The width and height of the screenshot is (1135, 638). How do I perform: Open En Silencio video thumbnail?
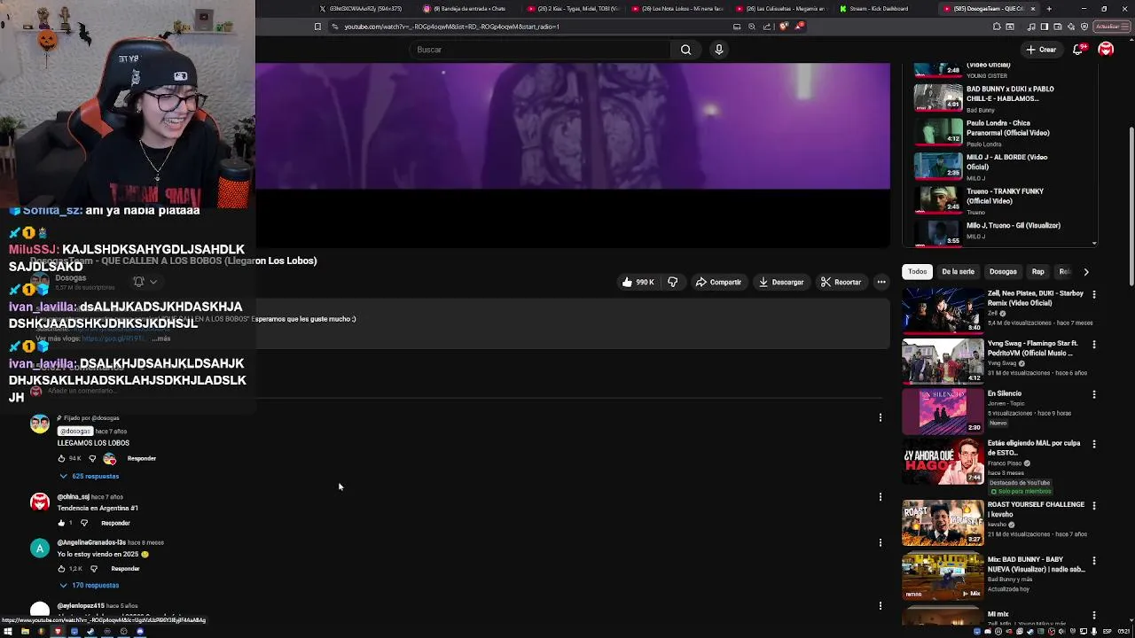tap(943, 410)
